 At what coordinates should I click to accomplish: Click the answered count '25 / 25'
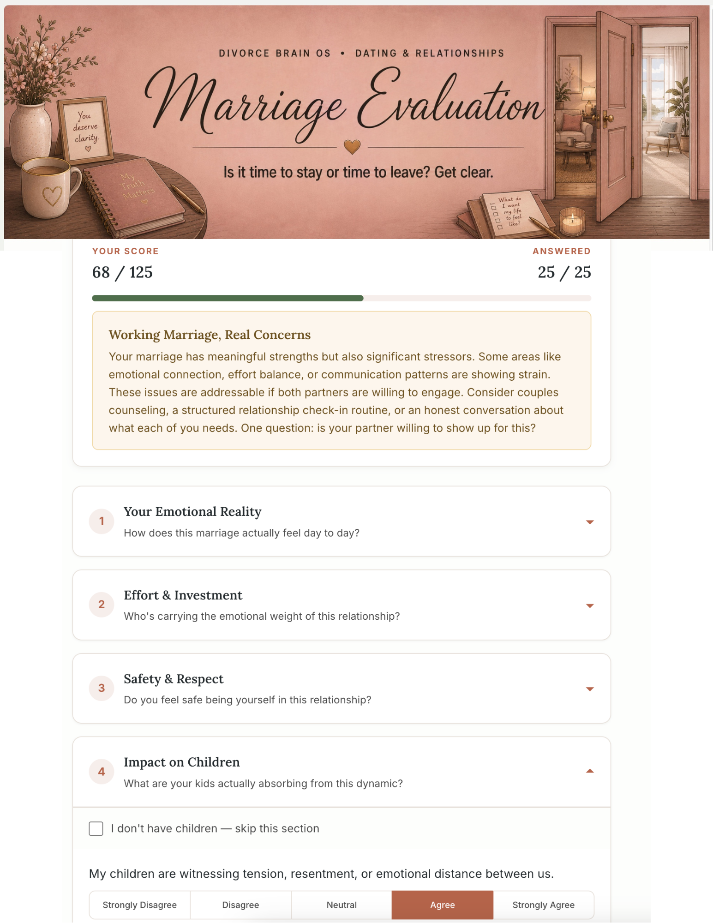[x=564, y=272]
